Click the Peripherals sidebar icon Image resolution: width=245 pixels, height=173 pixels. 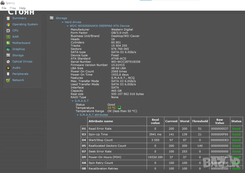click(x=8, y=74)
